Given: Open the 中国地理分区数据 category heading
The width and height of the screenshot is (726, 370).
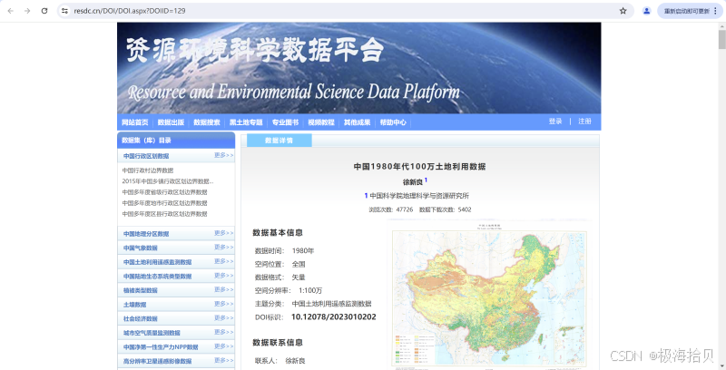Looking at the screenshot, I should point(146,234).
